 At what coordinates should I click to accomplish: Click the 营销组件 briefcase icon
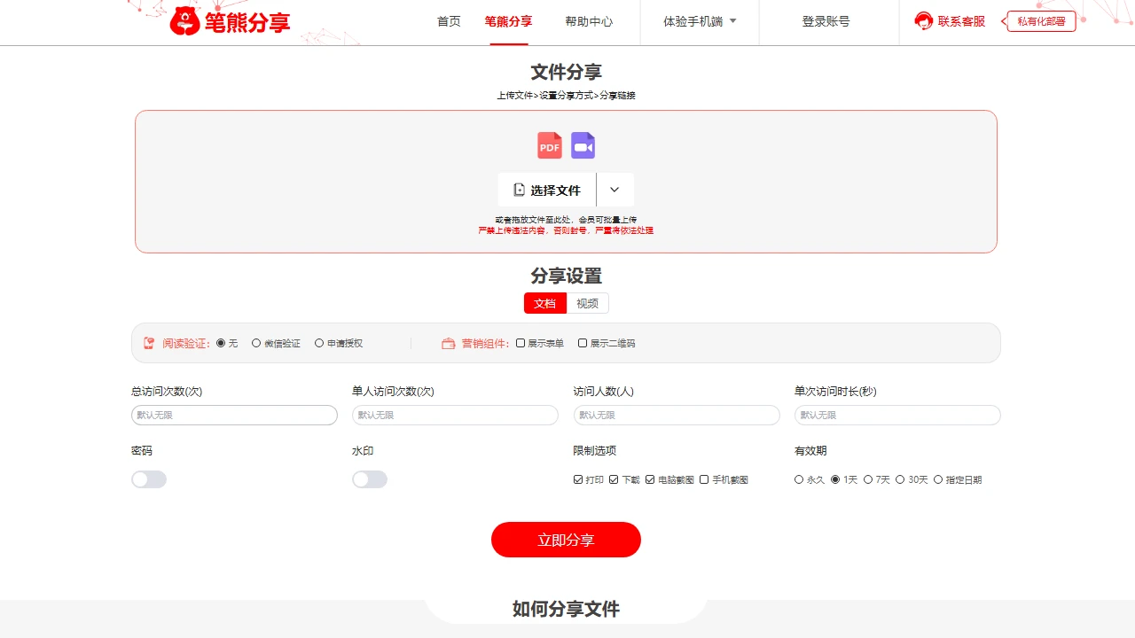[449, 343]
